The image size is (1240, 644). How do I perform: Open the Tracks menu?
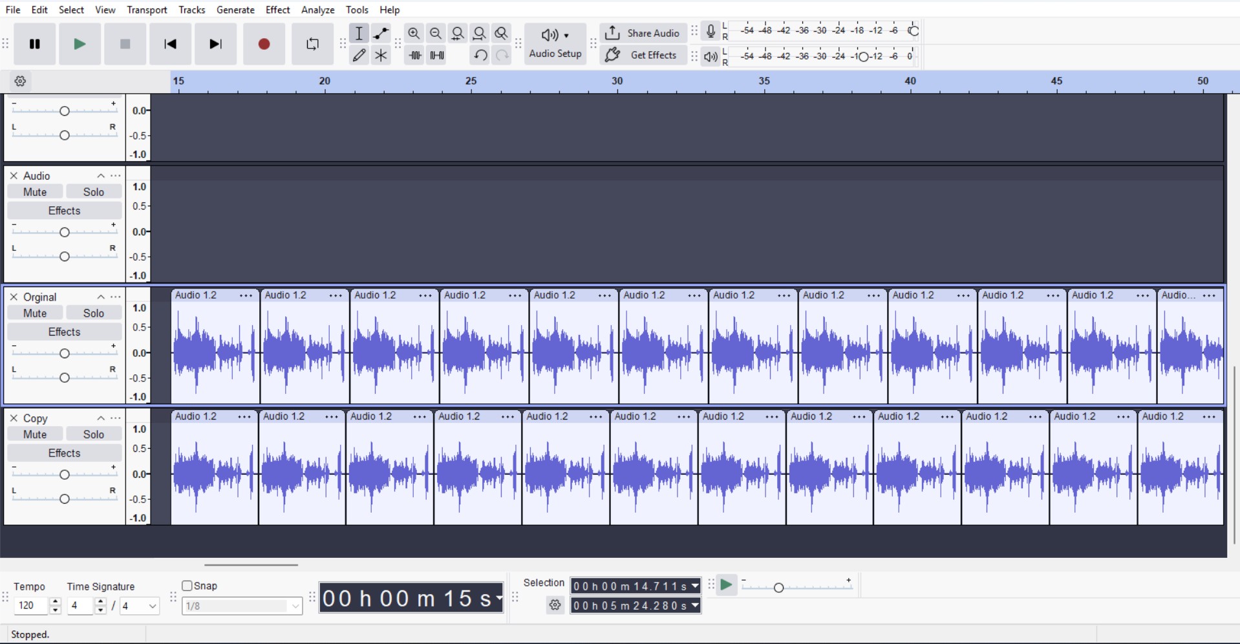coord(191,10)
